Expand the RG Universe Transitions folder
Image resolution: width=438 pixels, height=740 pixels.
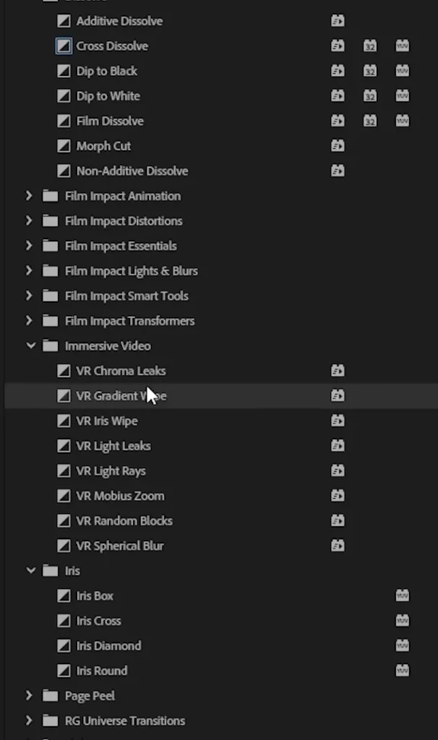click(x=29, y=720)
